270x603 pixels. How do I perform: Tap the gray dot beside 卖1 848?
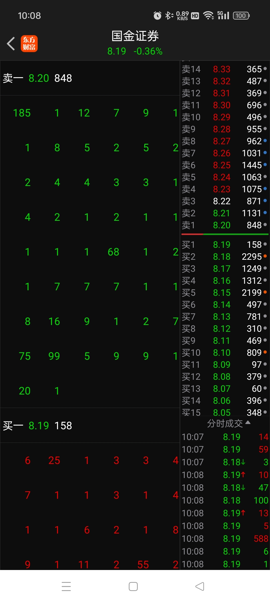(265, 224)
